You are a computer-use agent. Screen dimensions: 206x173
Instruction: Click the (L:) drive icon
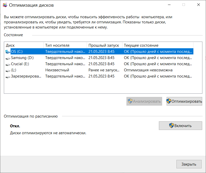(8, 70)
